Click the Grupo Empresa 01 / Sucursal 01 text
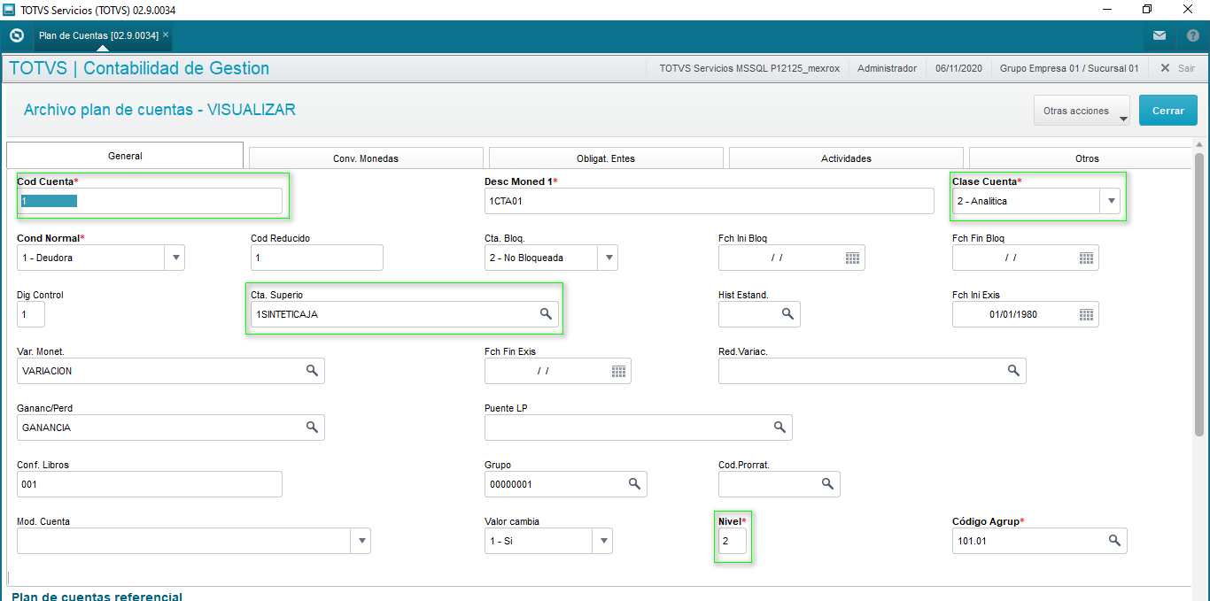The width and height of the screenshot is (1210, 601). click(1069, 68)
